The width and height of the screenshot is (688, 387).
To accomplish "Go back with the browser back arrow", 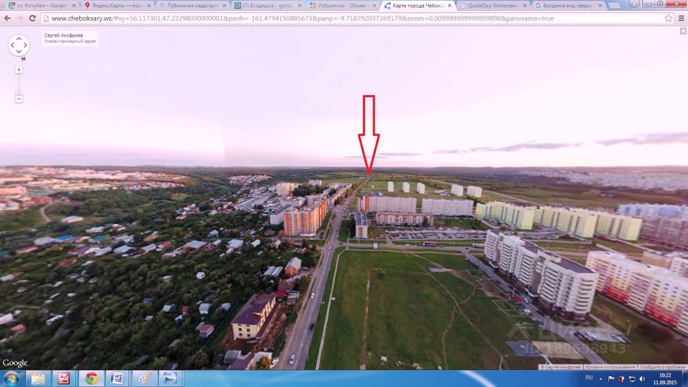I will pyautogui.click(x=8, y=18).
